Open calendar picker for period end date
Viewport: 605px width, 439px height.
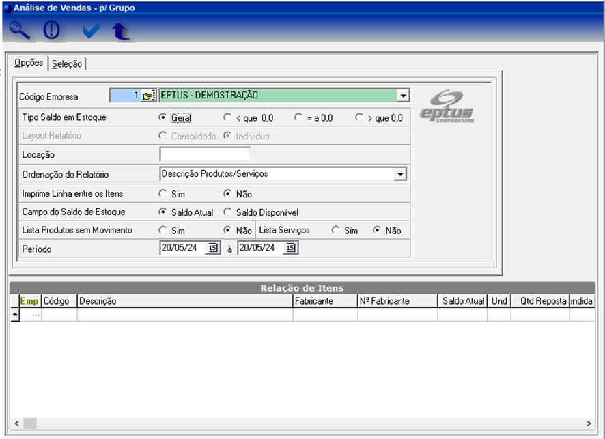(290, 249)
